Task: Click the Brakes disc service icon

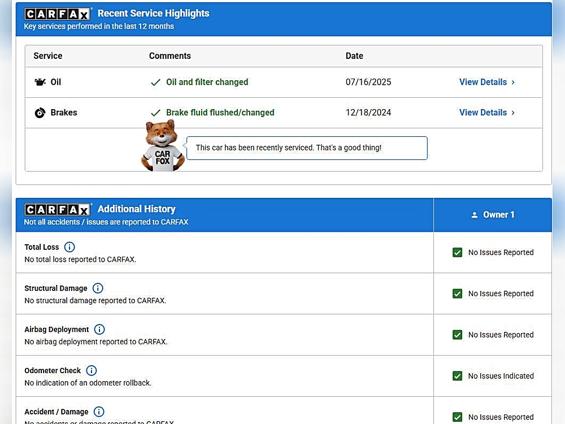Action: click(40, 113)
